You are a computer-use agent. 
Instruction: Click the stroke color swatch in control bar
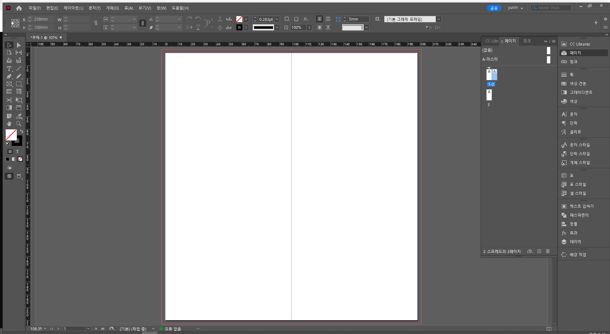point(239,28)
